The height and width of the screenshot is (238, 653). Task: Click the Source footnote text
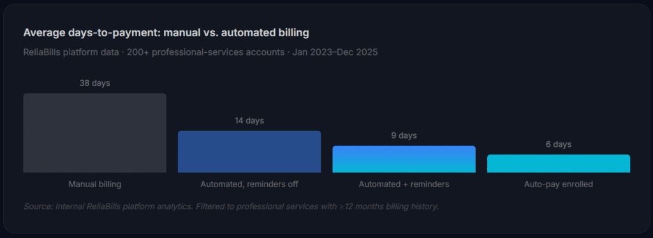[231, 206]
